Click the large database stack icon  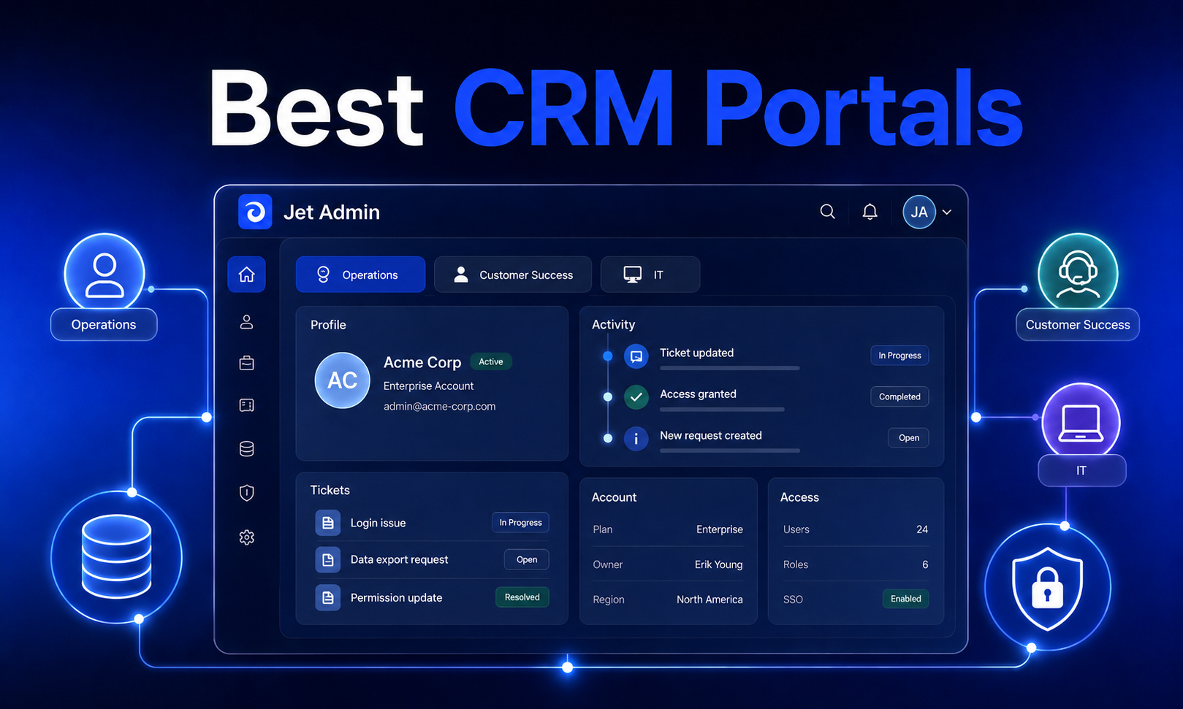tap(117, 556)
